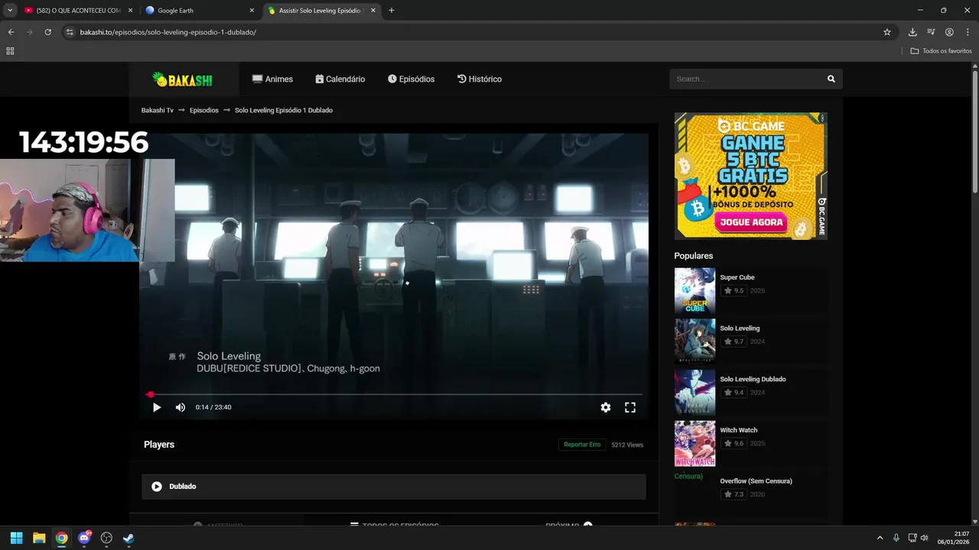Open the clock-like app in the taskbar
Viewport: 979px width, 550px height.
click(106, 538)
